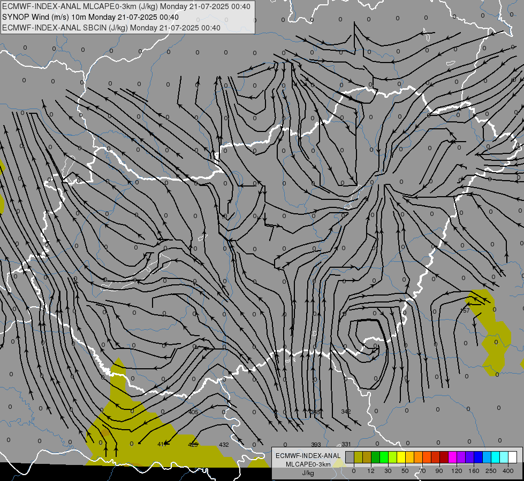This screenshot has height=481, width=524.
Task: Click the dark green legend swatch
Action: pos(375,457)
